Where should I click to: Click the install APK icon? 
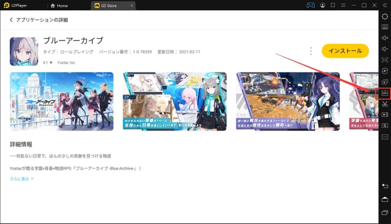coord(385,93)
